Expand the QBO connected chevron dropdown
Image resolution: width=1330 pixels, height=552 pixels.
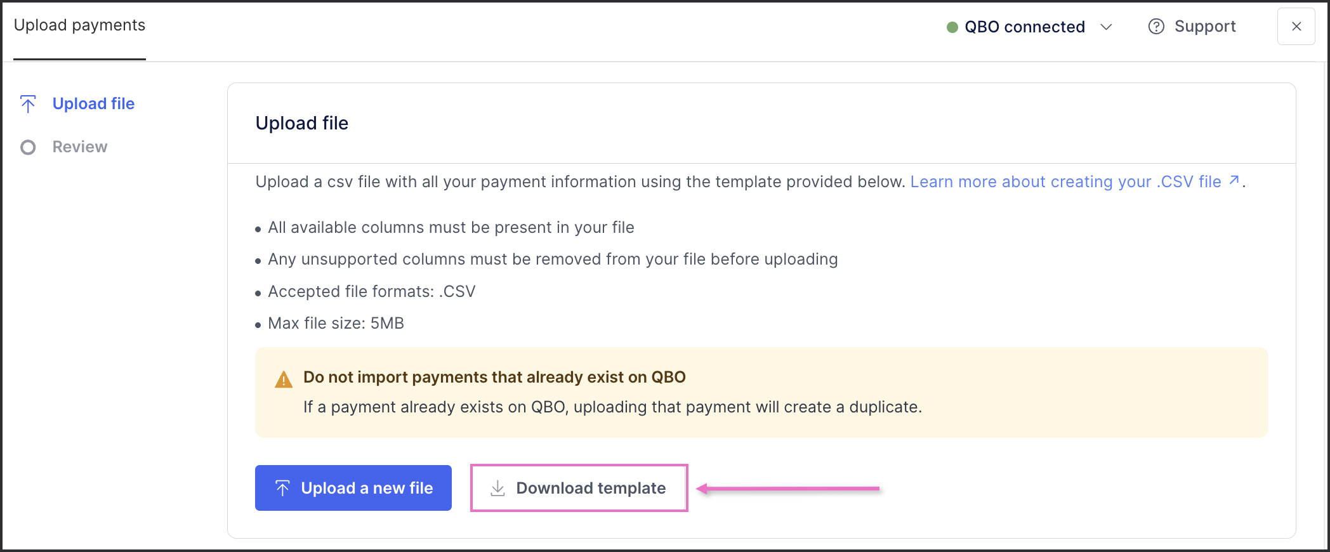coord(1106,27)
